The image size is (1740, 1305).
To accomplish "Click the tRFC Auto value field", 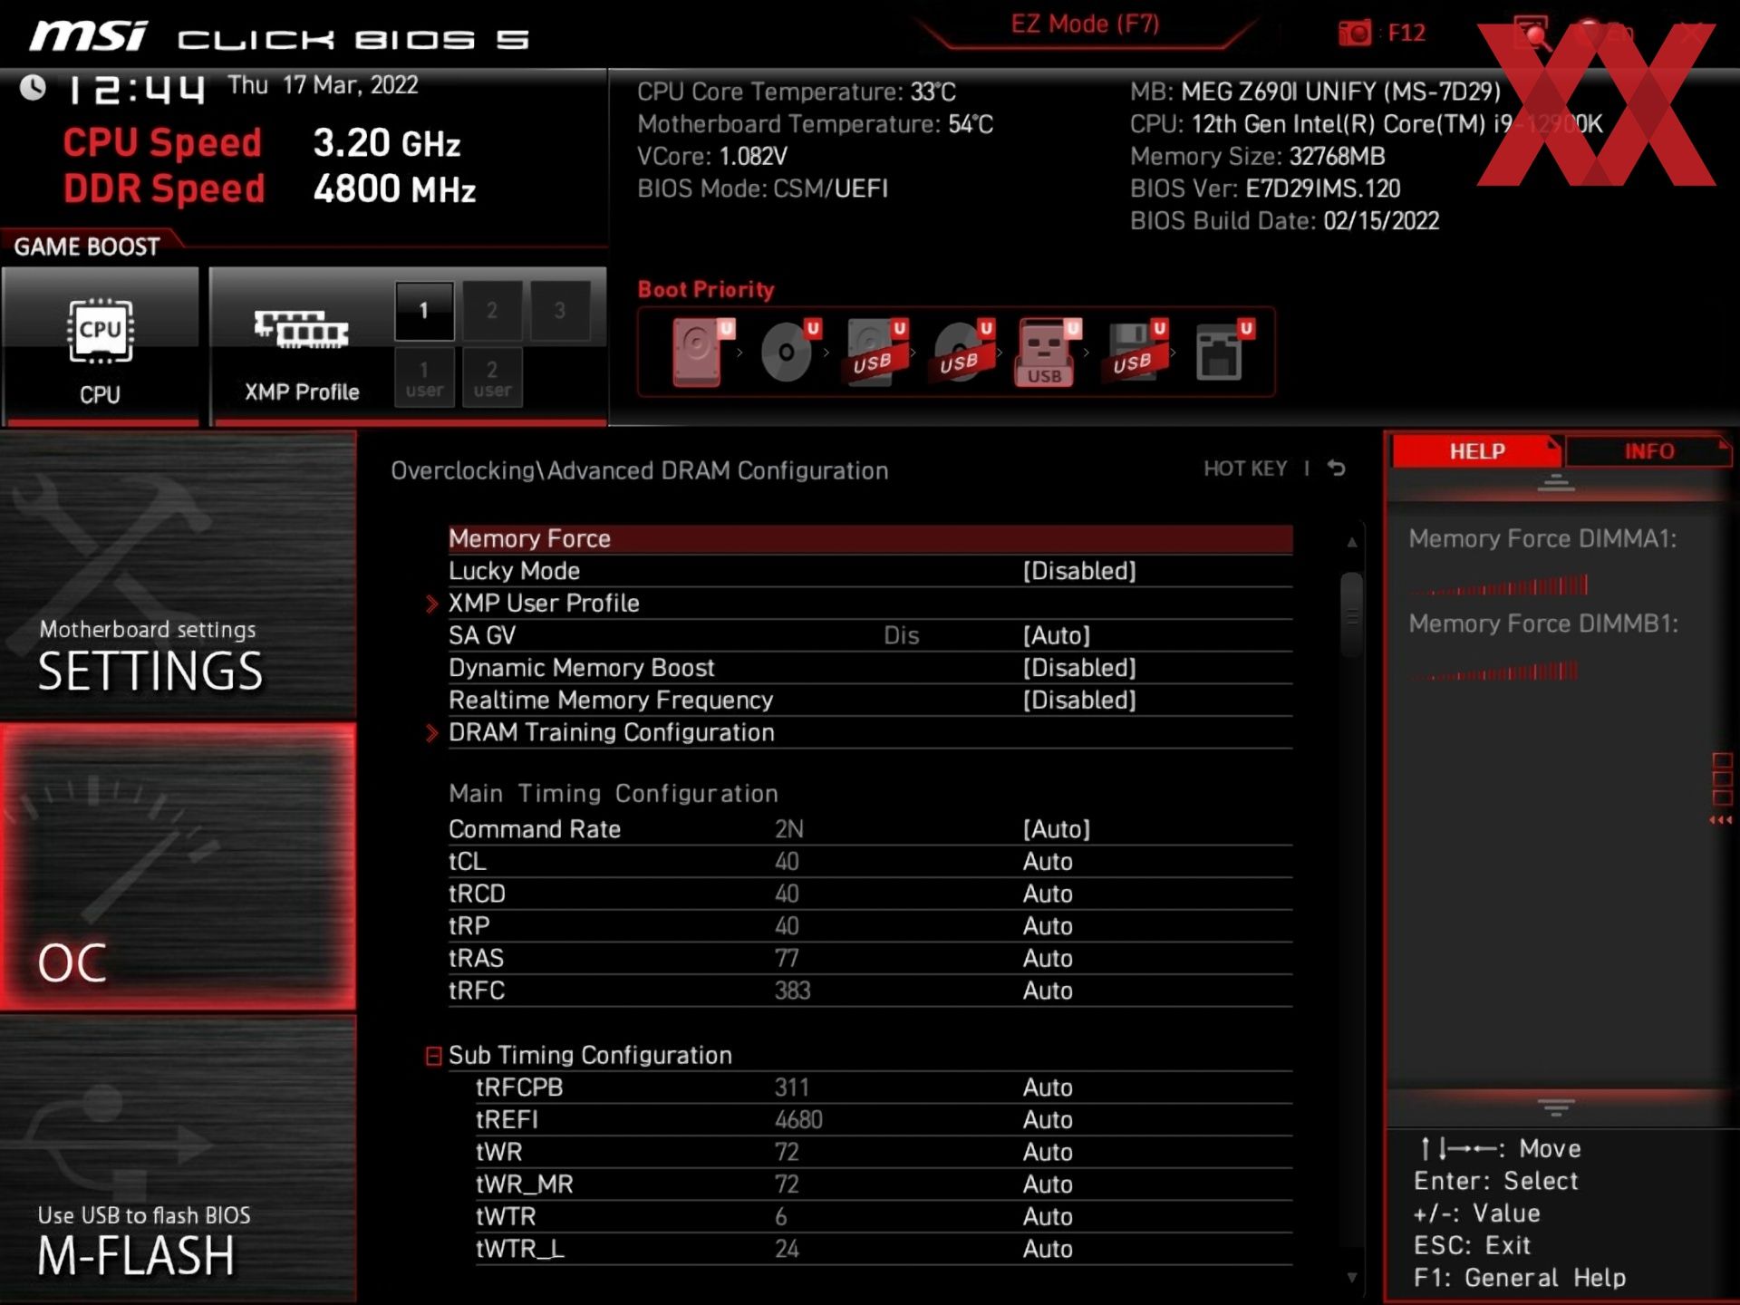I will coord(1048,991).
